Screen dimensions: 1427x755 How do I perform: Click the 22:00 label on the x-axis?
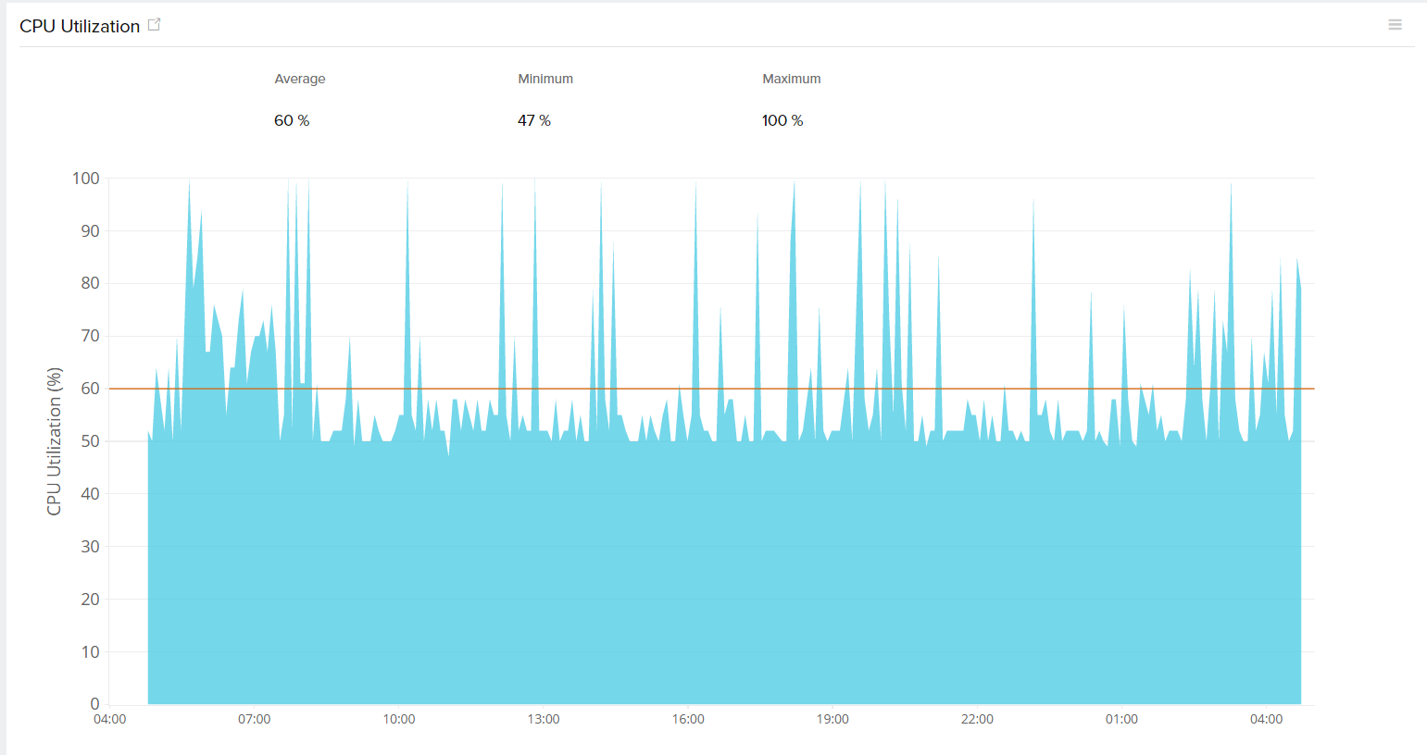click(x=977, y=719)
